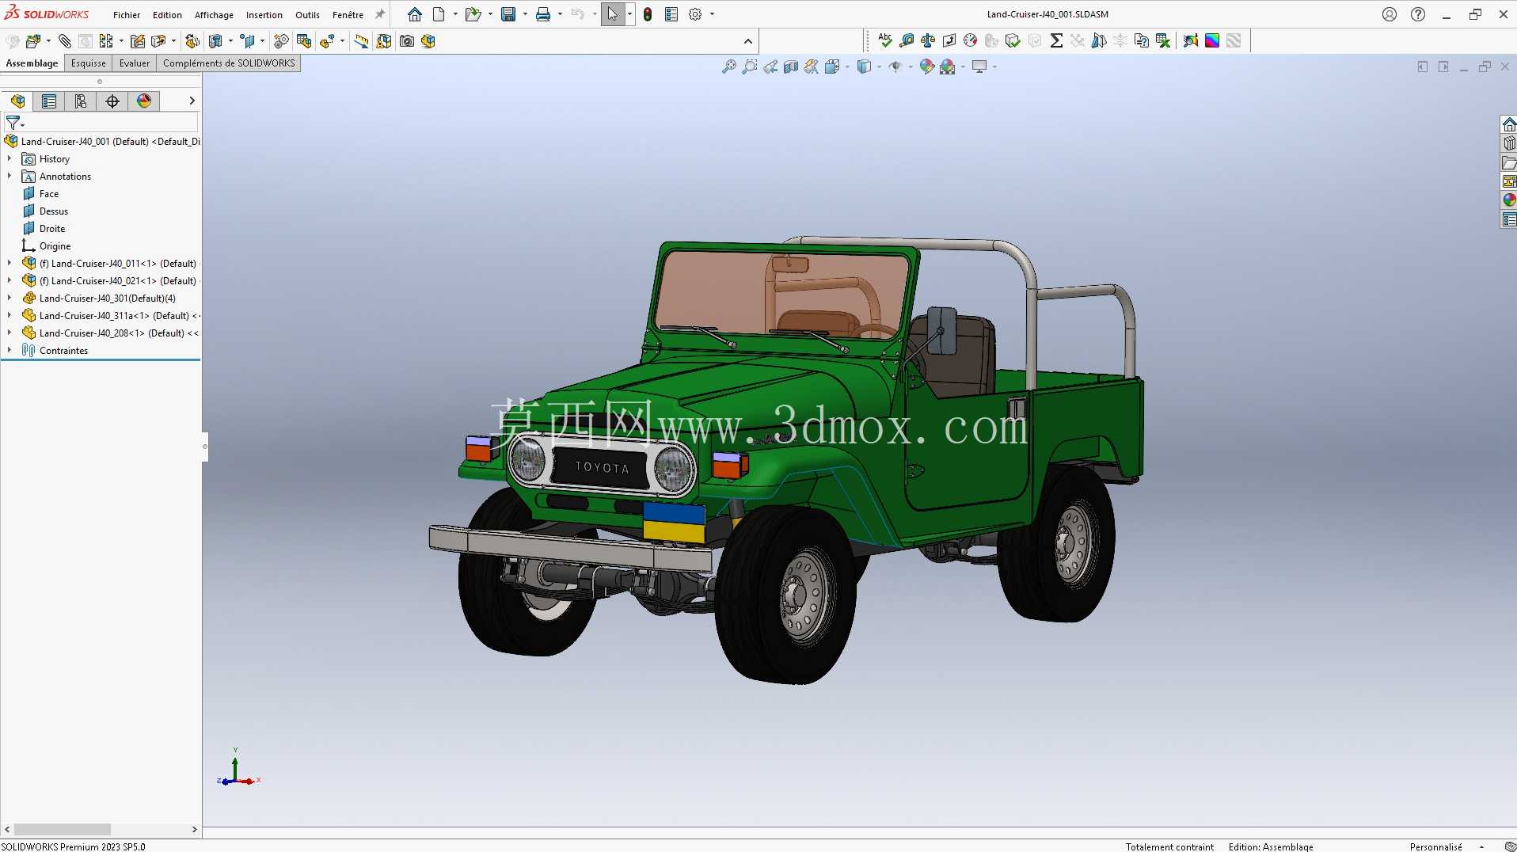Open the Affichage menu
Screen dimensions: 1517x852
click(x=214, y=15)
